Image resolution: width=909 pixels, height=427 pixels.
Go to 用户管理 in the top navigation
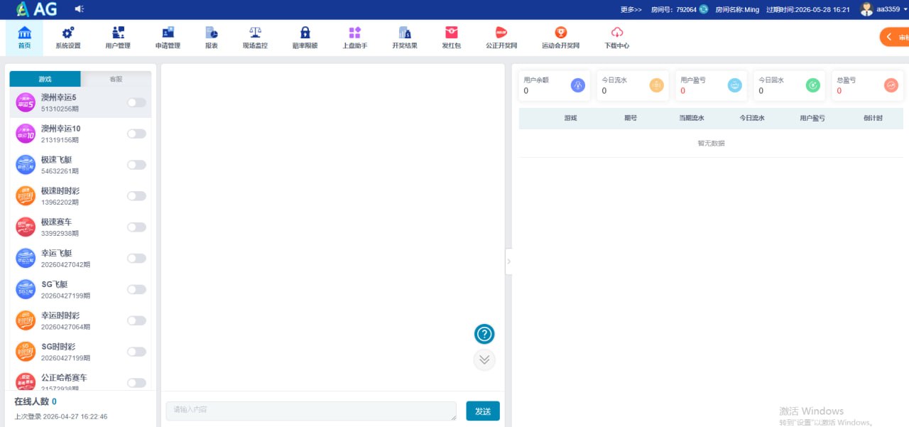(118, 38)
